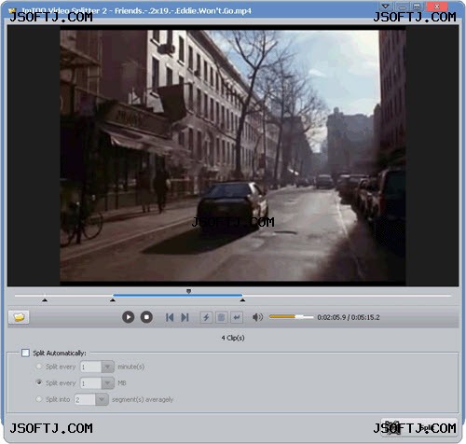Open the segment count dropdown
Viewport: 466px width, 444px height.
point(102,399)
